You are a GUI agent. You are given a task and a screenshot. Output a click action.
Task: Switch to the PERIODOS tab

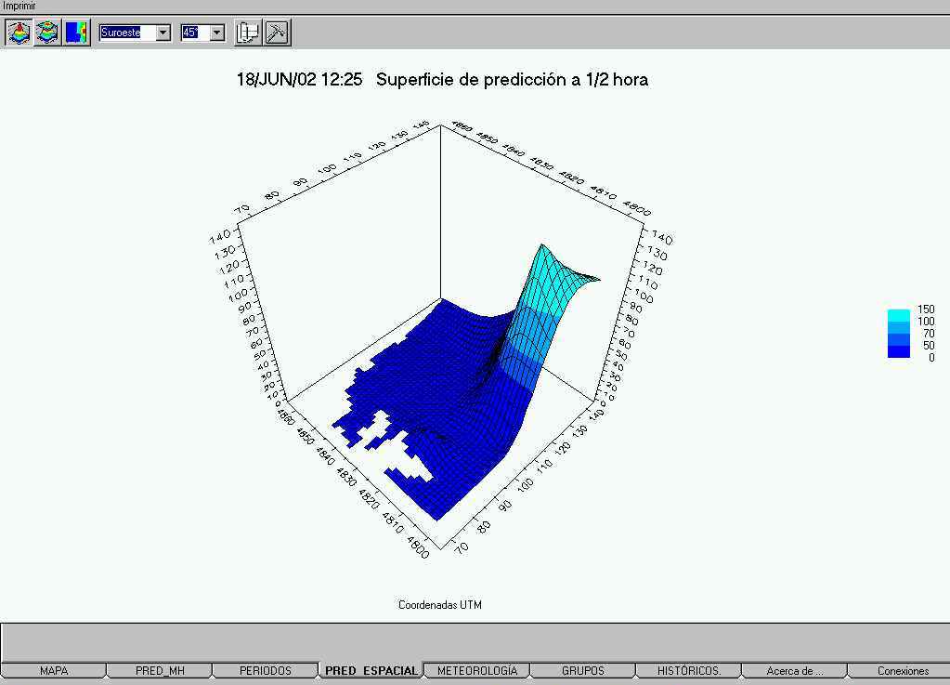tap(266, 670)
